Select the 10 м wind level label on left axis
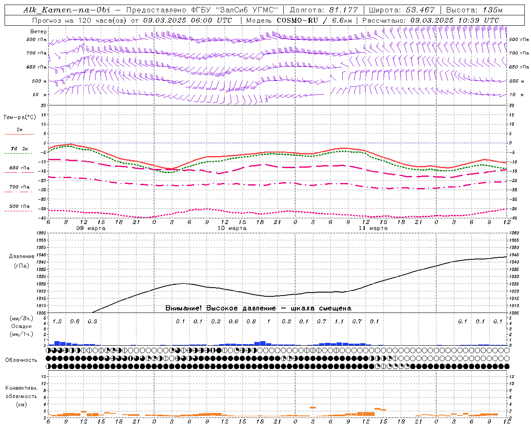 pyautogui.click(x=40, y=95)
